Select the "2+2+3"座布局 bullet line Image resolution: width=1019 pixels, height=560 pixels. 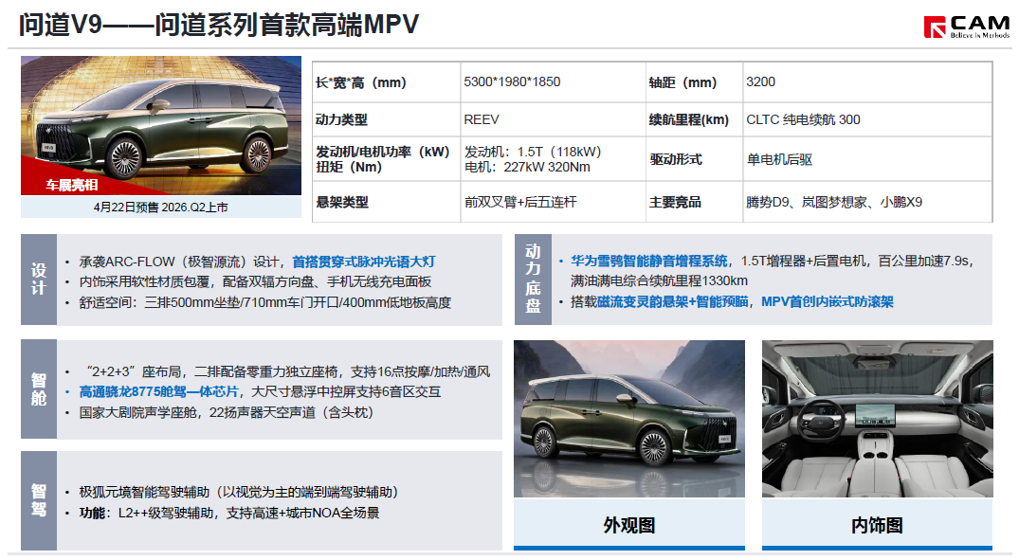pyautogui.click(x=284, y=371)
